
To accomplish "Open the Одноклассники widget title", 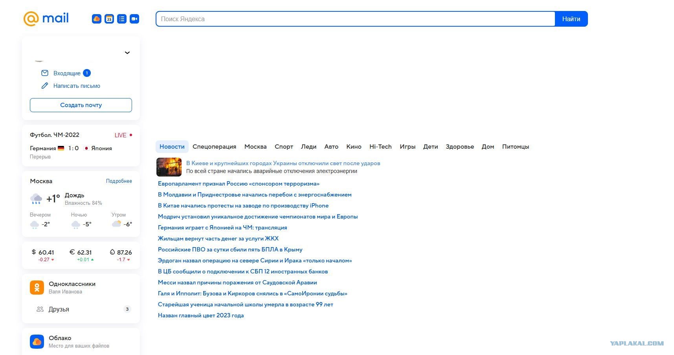I will pos(72,284).
